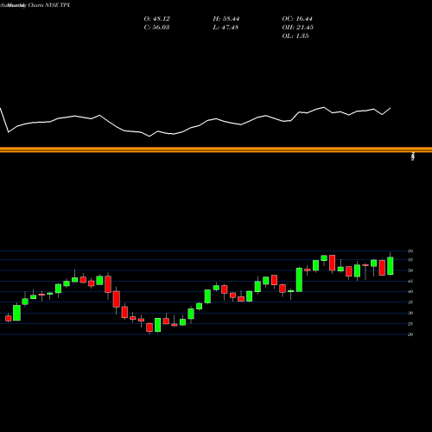
Task: Click the orange horizontal indicator band
Action: pos(216,149)
